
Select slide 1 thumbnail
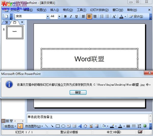click(15, 32)
